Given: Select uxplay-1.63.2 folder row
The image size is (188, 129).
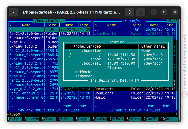Looking at the screenshot, I should pyautogui.click(x=34, y=46).
